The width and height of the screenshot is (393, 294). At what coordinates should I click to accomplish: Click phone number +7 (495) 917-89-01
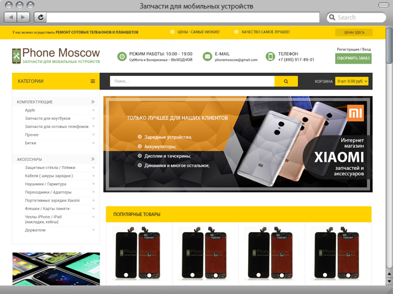296,60
